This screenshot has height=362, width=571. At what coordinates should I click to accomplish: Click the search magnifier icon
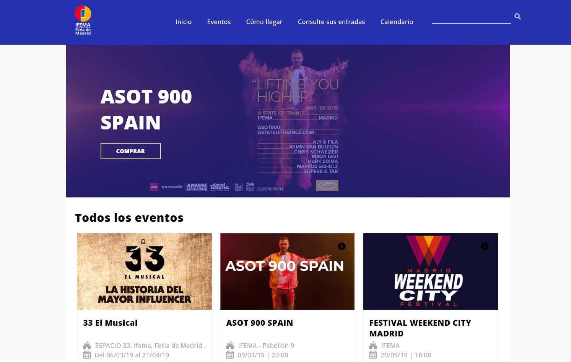click(x=517, y=16)
